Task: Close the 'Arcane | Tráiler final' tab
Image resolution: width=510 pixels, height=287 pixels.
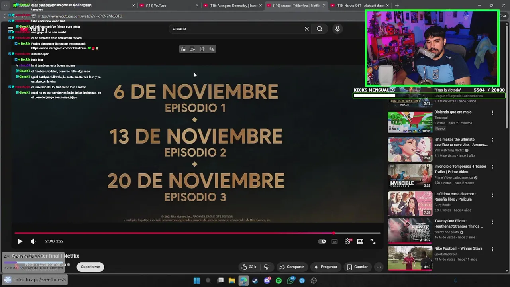Action: click(x=324, y=6)
